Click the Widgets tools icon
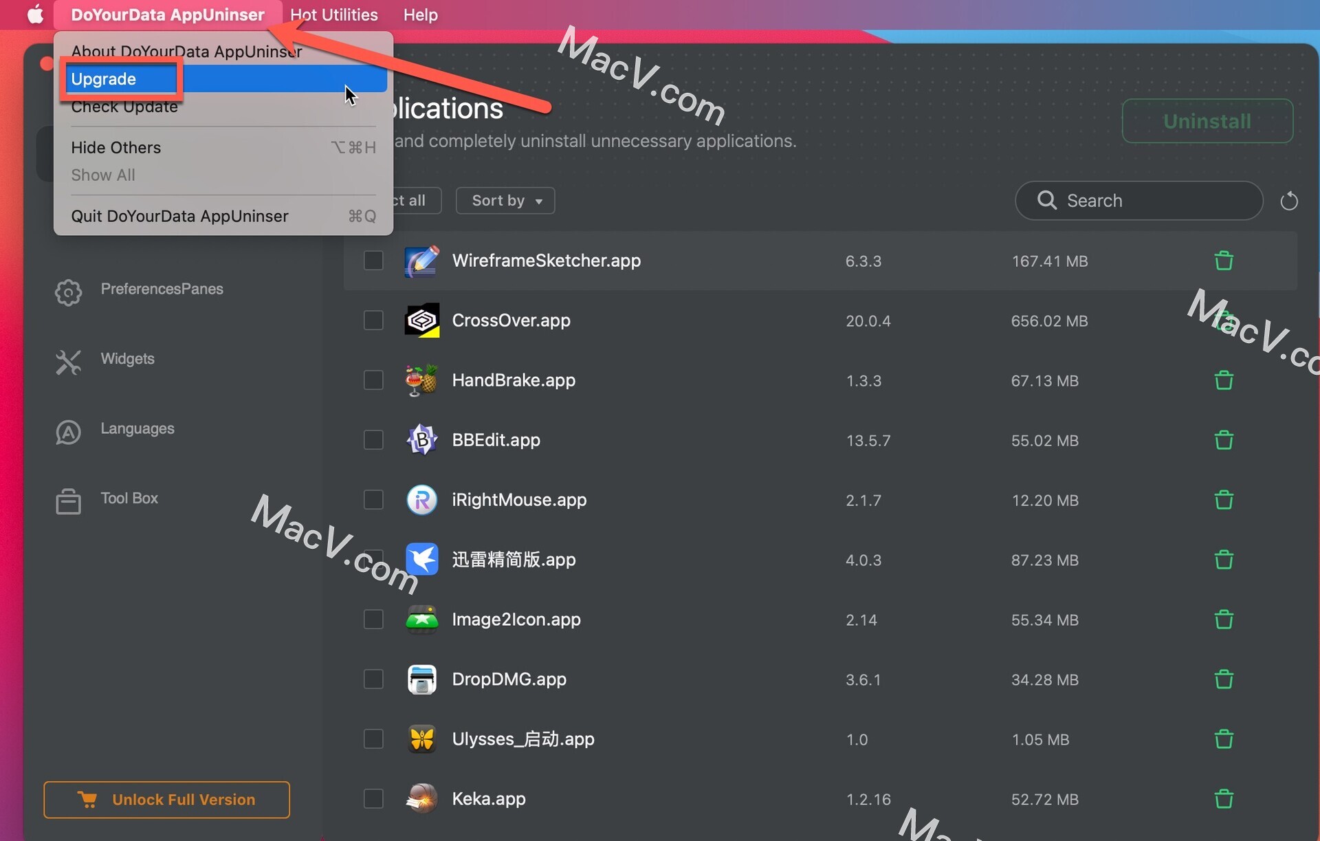 68,362
